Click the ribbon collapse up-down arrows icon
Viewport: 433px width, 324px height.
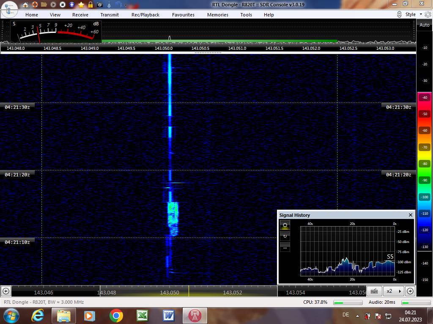coord(399,15)
